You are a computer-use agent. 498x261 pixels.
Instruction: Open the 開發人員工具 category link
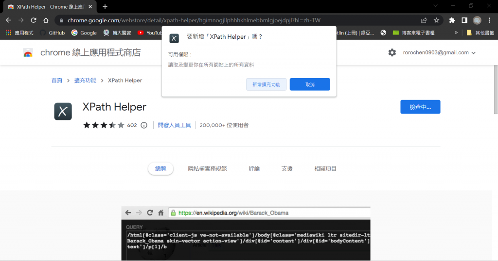[175, 125]
